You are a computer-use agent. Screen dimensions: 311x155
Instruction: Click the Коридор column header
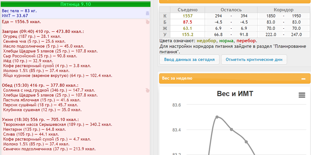coord(284,10)
